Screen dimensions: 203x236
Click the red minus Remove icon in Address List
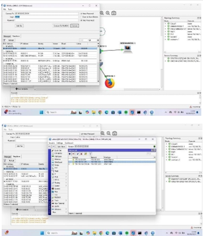(73, 154)
